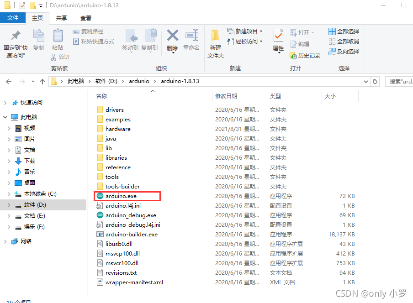Enable Select All (全部选择)
This screenshot has width=413, height=303.
pyautogui.click(x=343, y=31)
